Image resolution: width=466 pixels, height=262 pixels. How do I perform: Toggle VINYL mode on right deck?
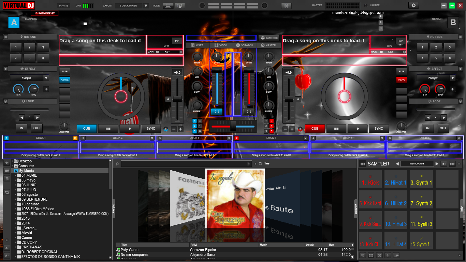point(402,80)
